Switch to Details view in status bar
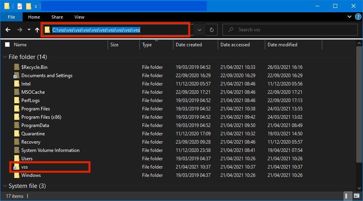Viewport: 363px width, 201px height. click(x=347, y=196)
